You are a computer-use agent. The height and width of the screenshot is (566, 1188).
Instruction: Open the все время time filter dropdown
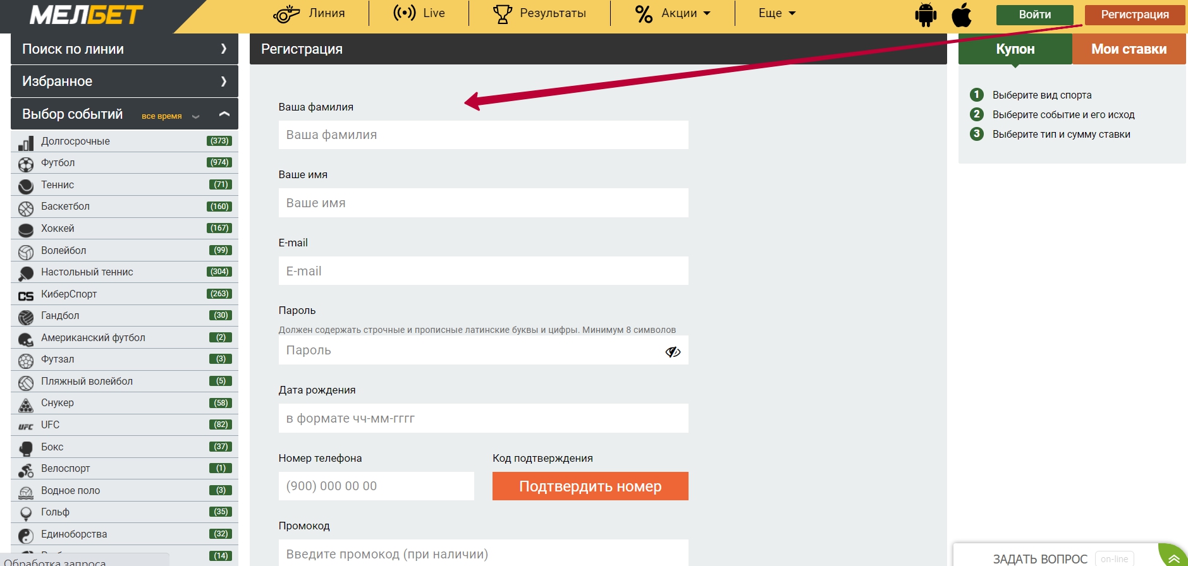click(x=169, y=116)
